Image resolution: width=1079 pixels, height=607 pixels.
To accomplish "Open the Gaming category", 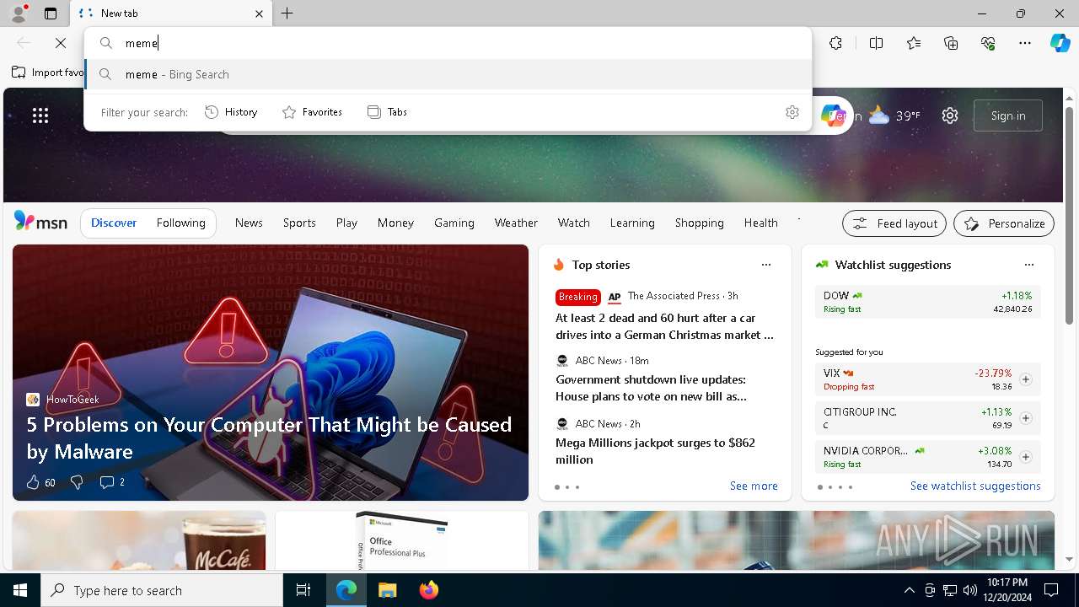I will coord(454,223).
